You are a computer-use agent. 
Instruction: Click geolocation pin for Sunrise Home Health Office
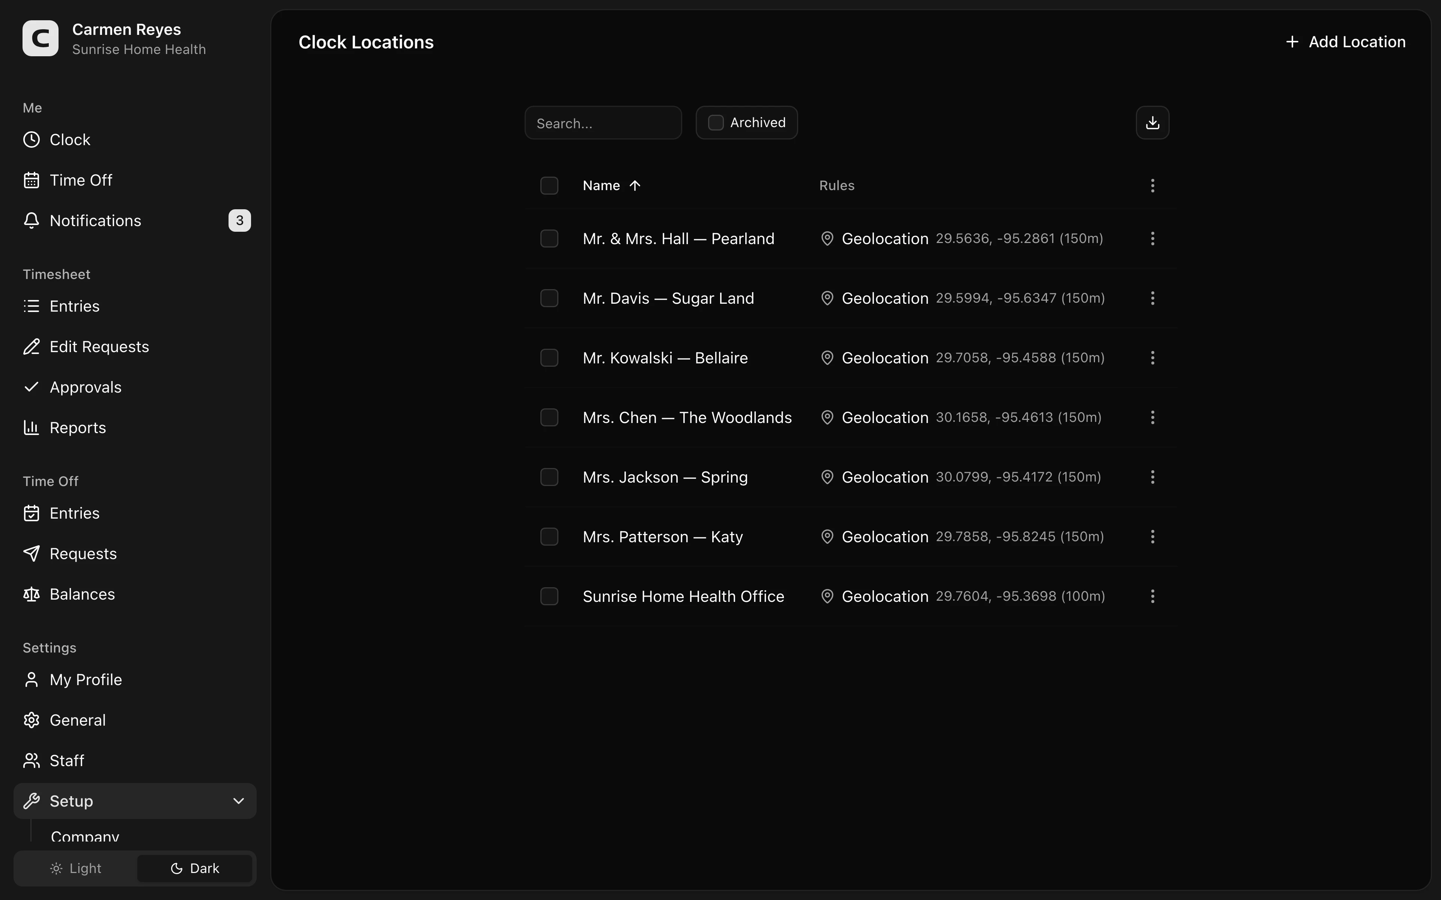pos(827,596)
